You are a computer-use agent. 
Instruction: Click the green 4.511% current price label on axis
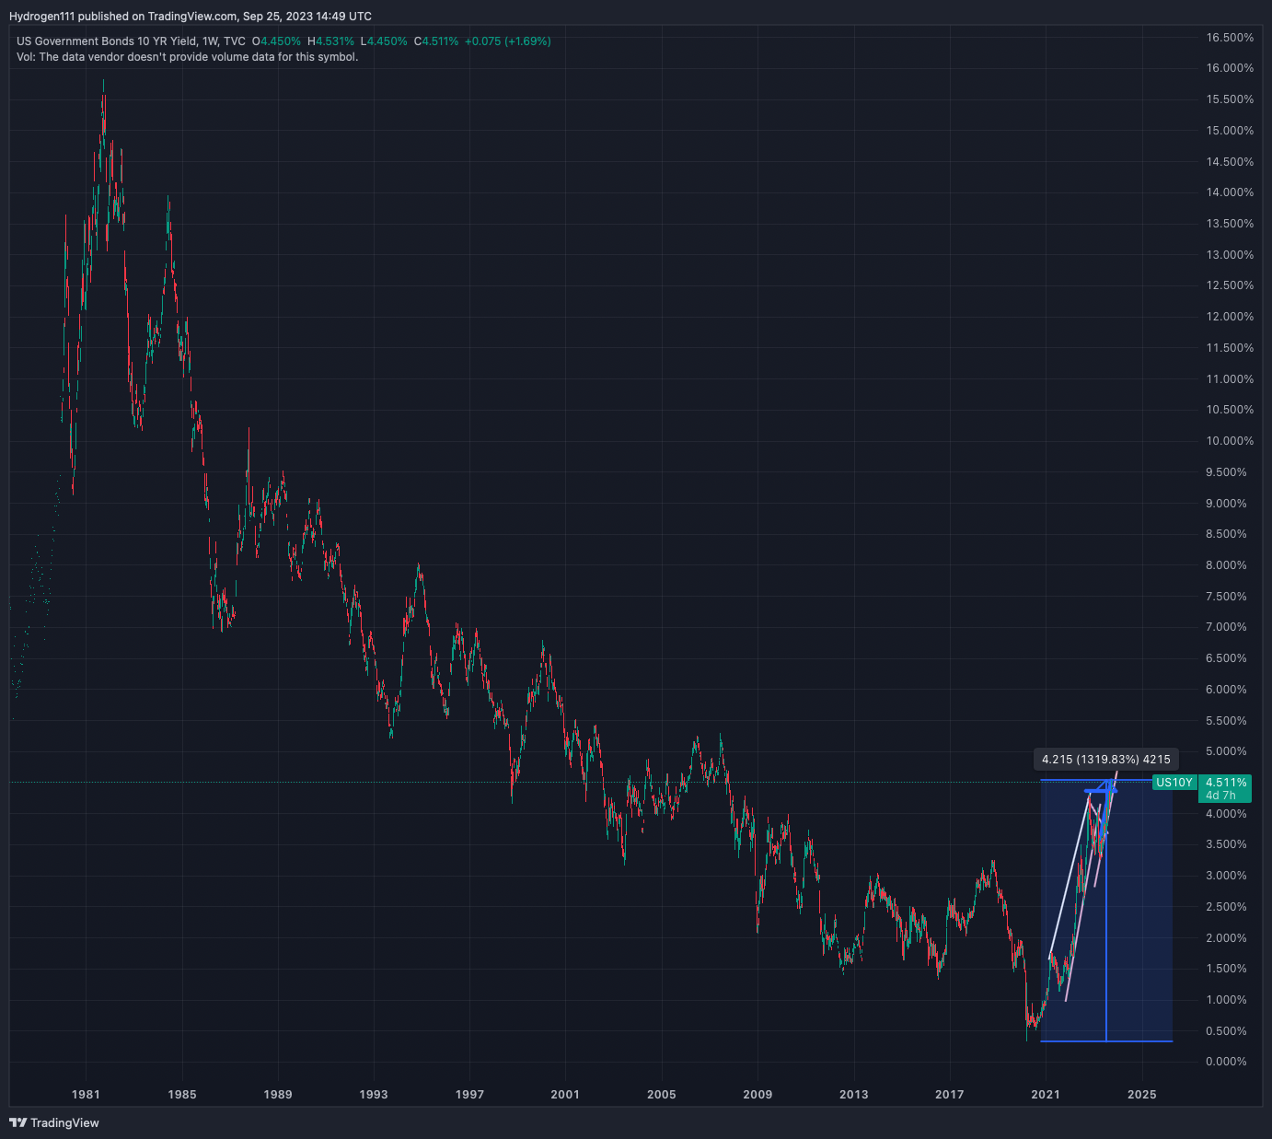click(x=1226, y=783)
